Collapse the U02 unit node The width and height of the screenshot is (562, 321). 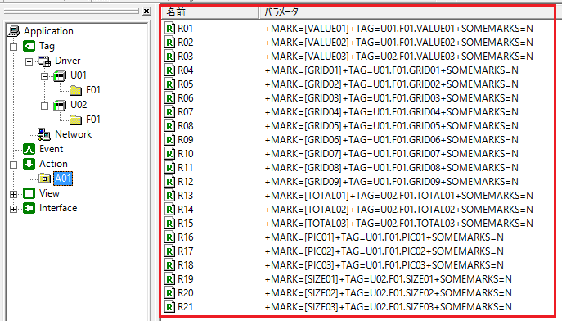pos(44,106)
